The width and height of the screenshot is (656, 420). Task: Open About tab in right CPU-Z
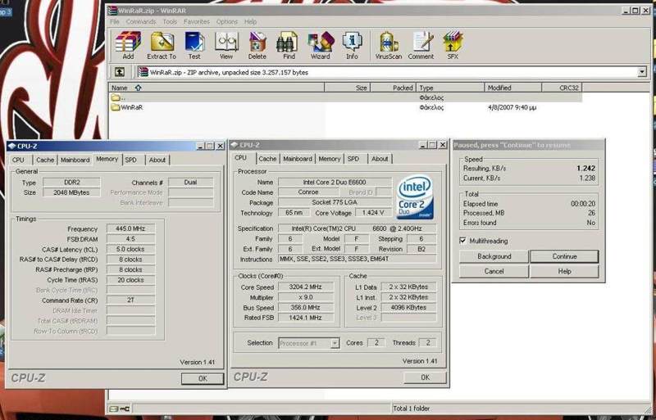(380, 159)
